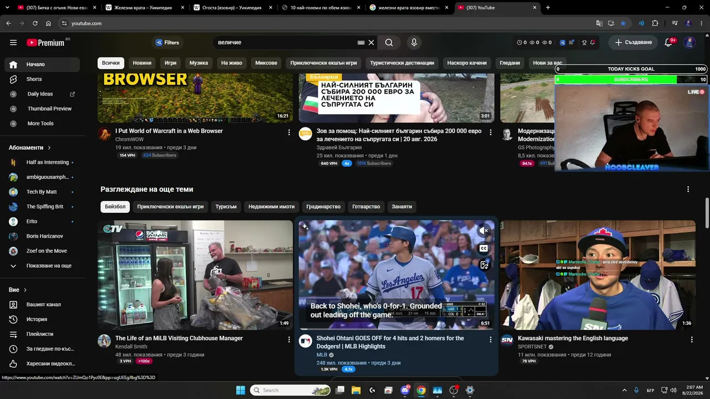
Task: Open the Chrome extensions puzzle icon
Action: (655, 23)
